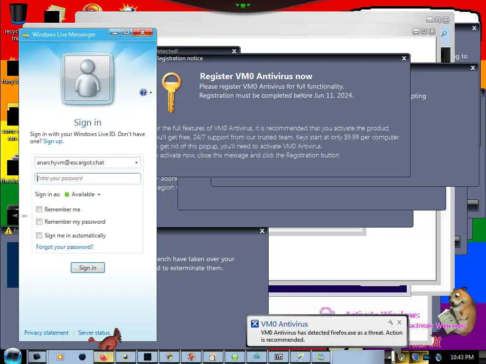Click the golden key icon in Registration notice

tap(171, 92)
